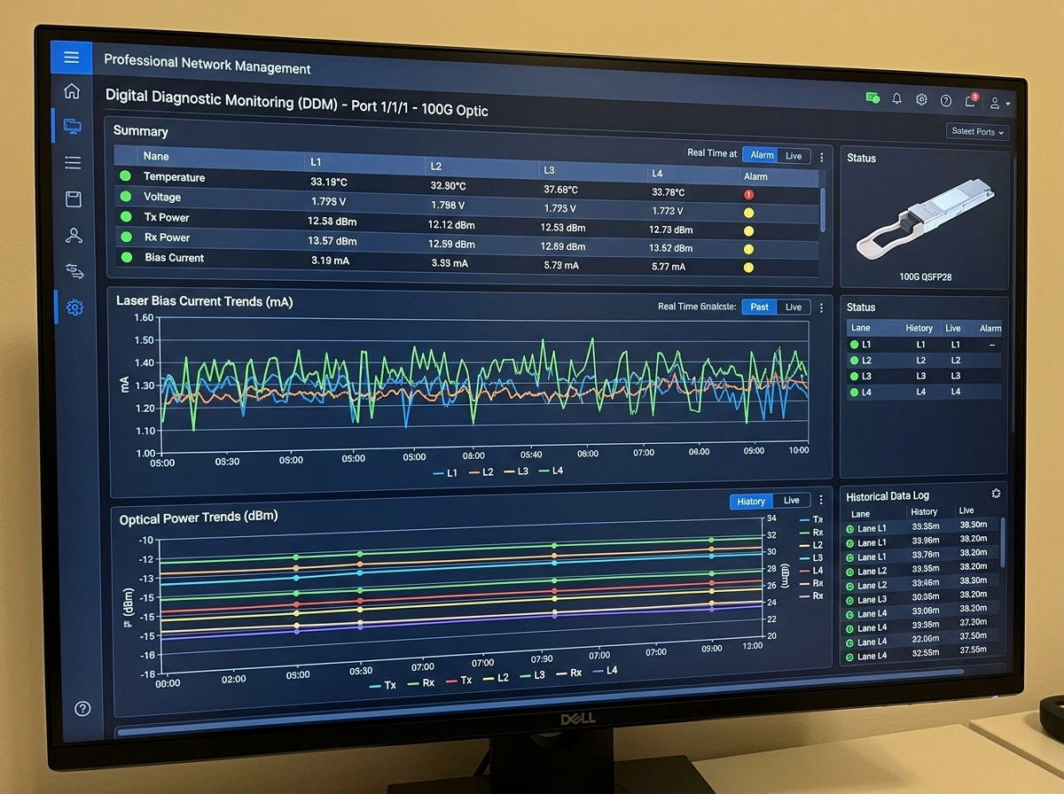Screen dimensions: 1064x794
Task: Toggle L1 series in bias legend
Action: tap(446, 473)
